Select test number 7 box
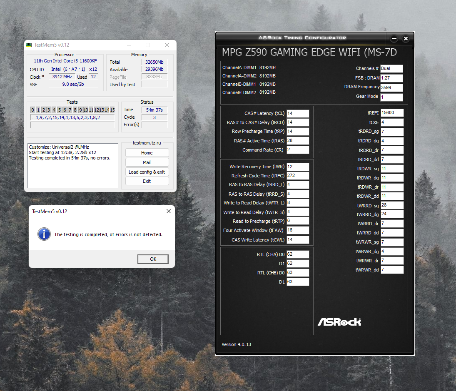456x391 pixels. tap(70, 110)
